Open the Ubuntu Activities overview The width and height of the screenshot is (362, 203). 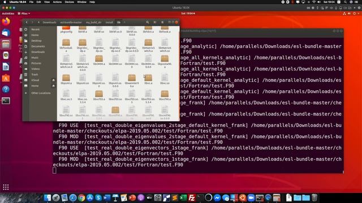pos(8,14)
